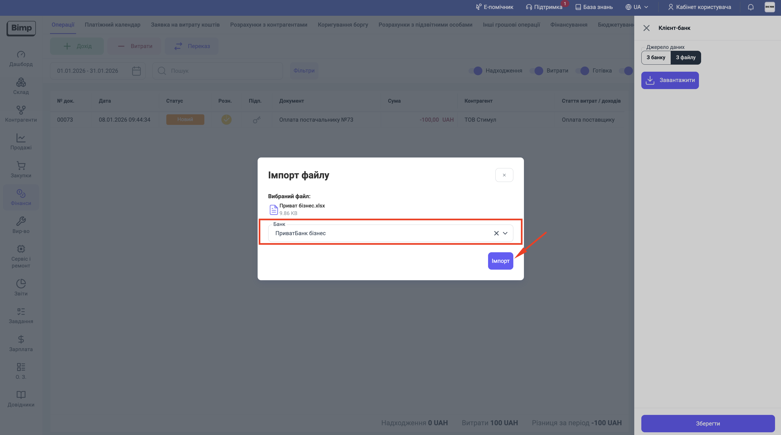Toggle the Готівка switch

pyautogui.click(x=582, y=71)
